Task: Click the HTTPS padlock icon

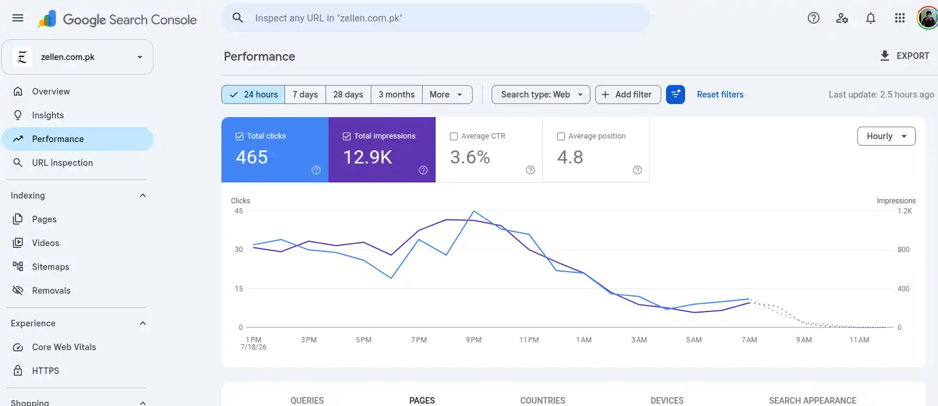Action: 18,371
